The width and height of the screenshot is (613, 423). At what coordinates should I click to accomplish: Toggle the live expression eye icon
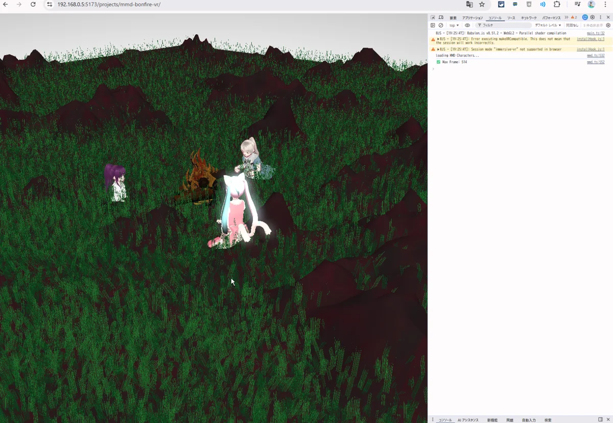click(467, 25)
